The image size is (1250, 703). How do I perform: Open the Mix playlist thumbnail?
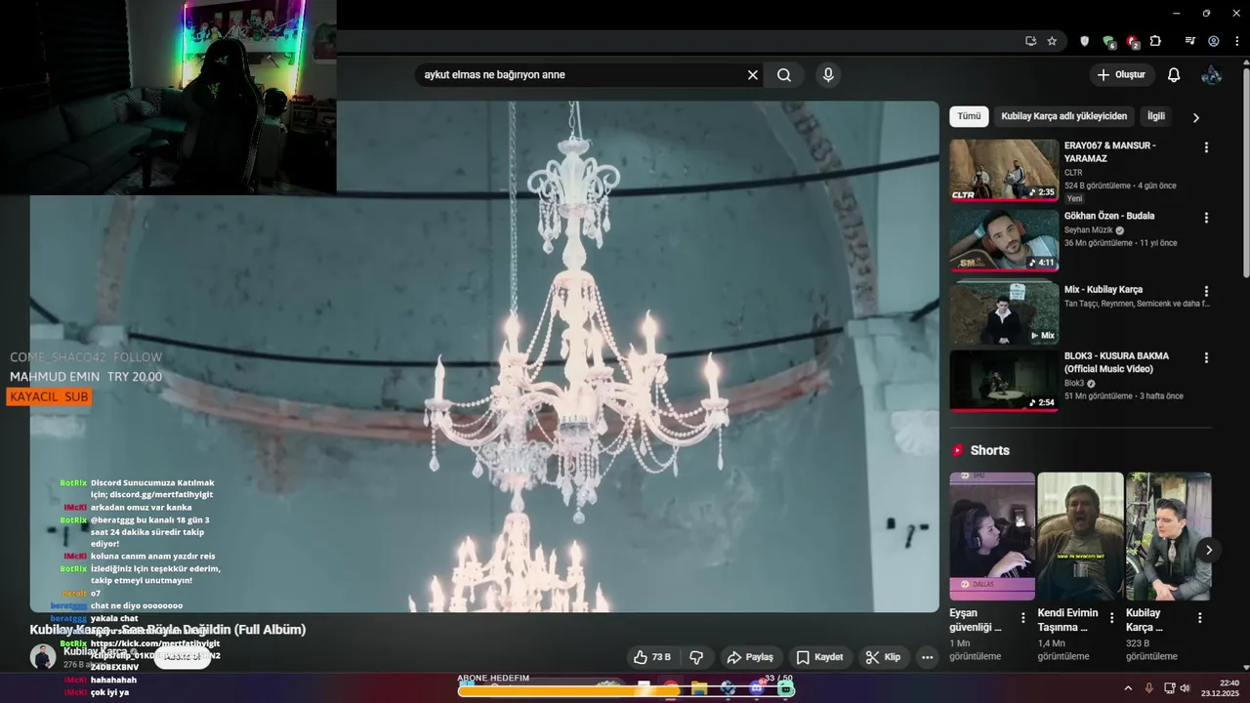click(1004, 312)
